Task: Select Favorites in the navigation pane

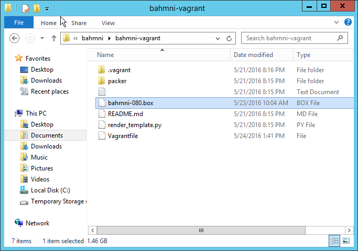Action: (38, 59)
